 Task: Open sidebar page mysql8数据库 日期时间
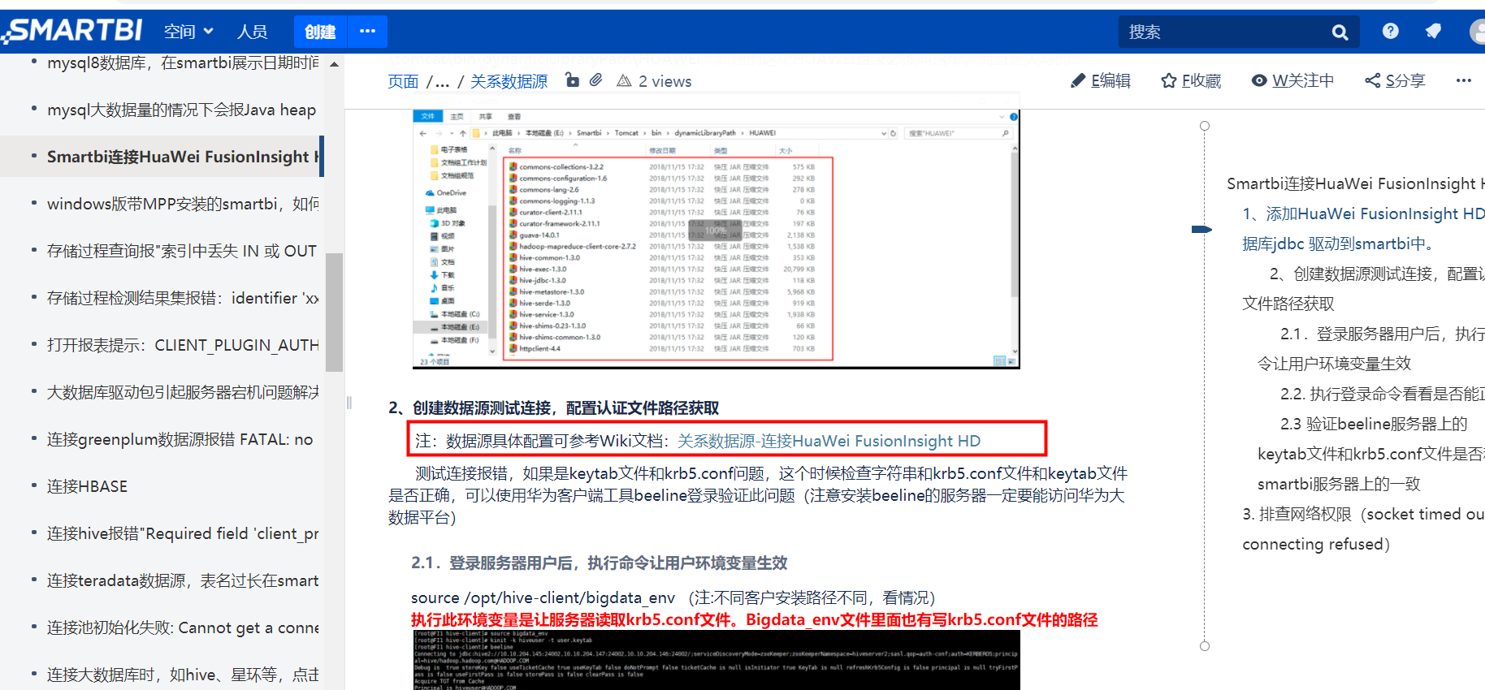pos(183,63)
